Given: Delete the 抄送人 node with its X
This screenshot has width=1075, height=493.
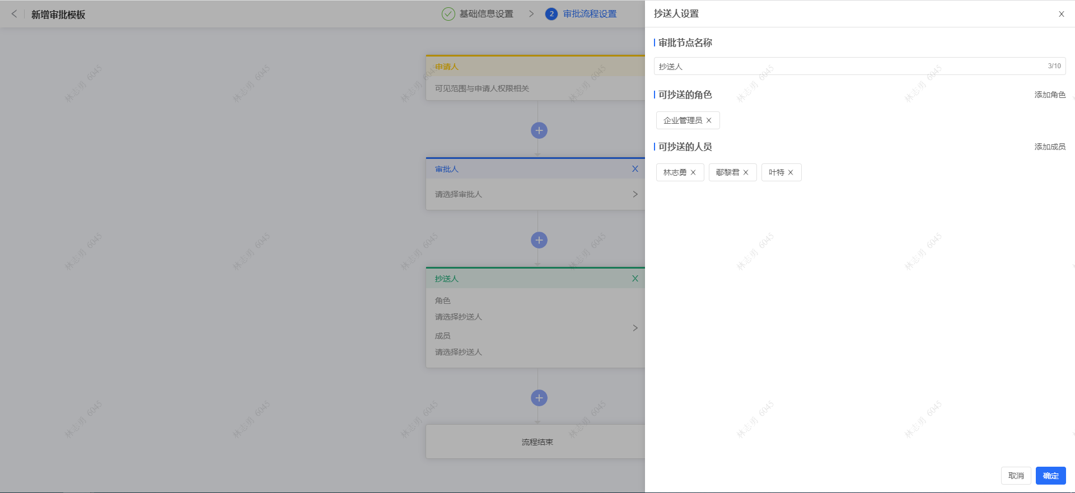Looking at the screenshot, I should pos(635,279).
